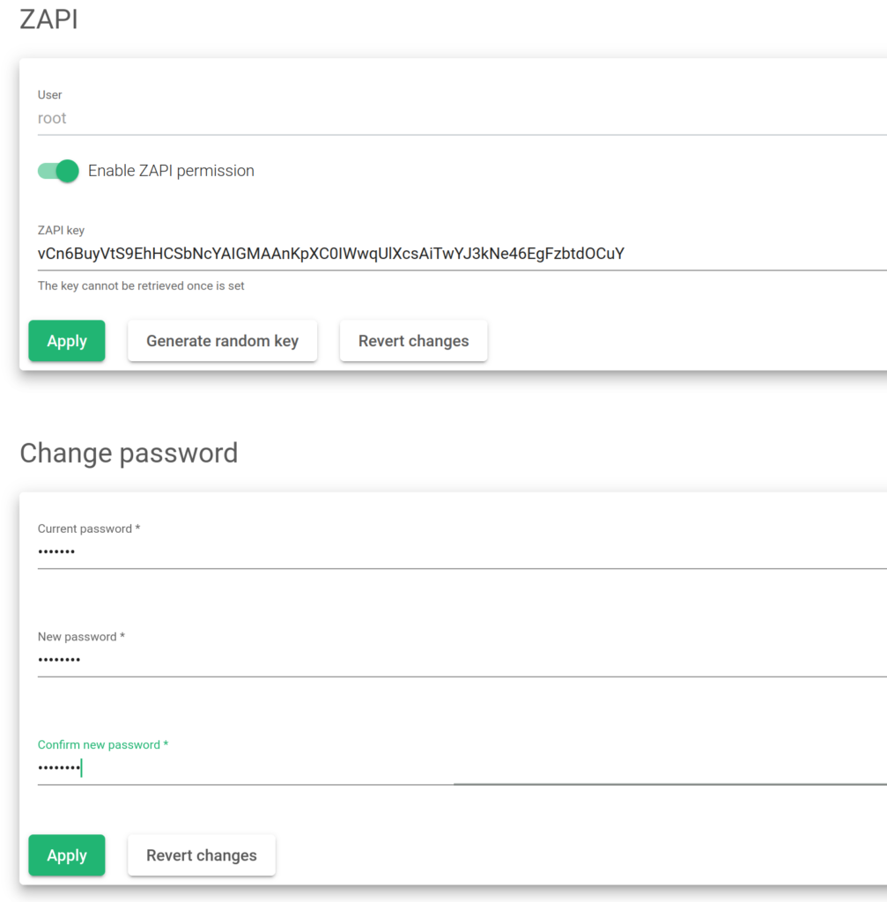This screenshot has width=887, height=902.
Task: Focus the Current password field
Action: click(x=462, y=551)
